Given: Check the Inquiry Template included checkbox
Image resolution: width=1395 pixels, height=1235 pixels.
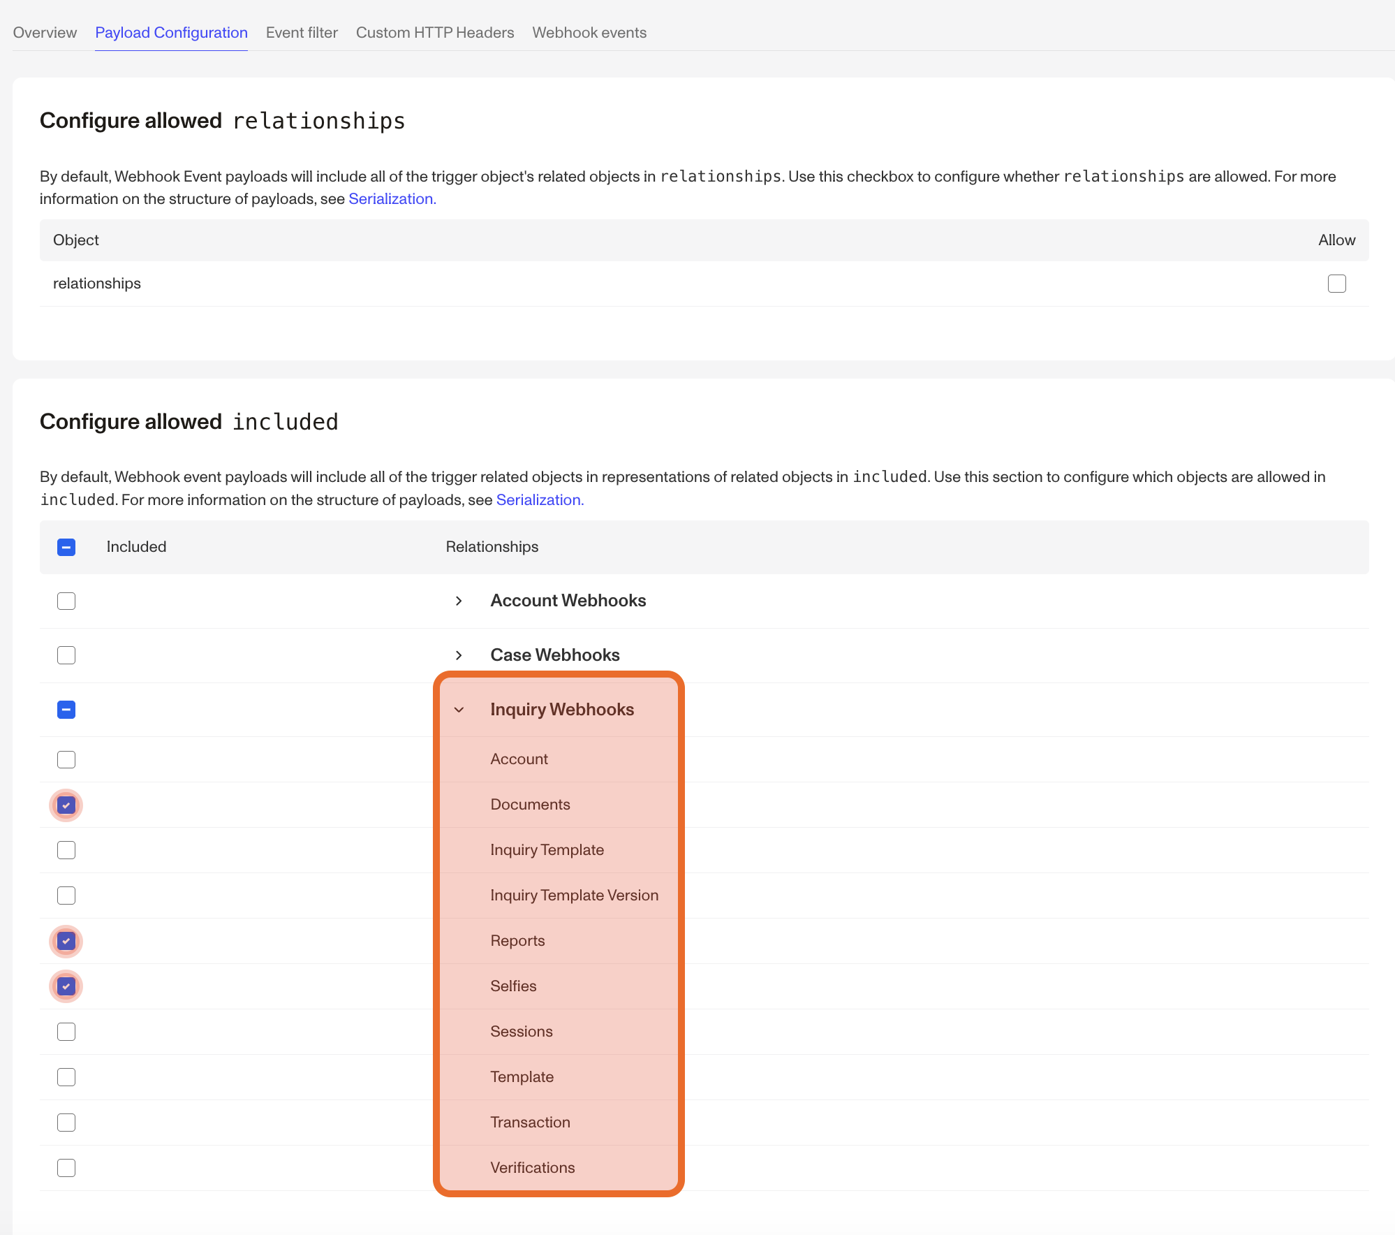Looking at the screenshot, I should click(66, 849).
